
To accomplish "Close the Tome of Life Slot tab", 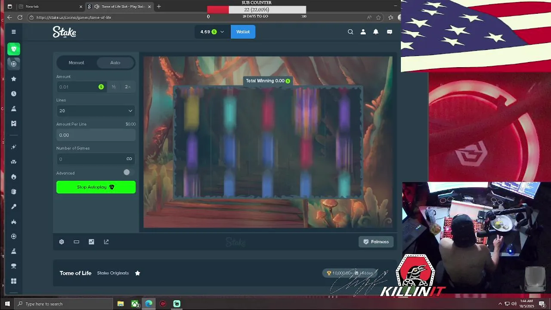I will coord(149,6).
